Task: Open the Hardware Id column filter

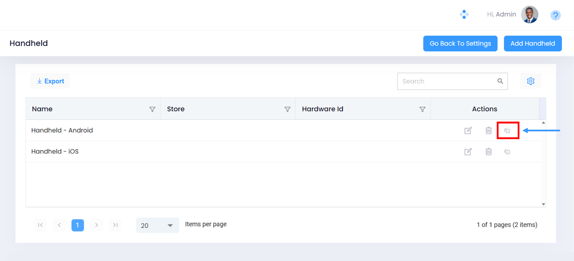Action: click(x=422, y=109)
